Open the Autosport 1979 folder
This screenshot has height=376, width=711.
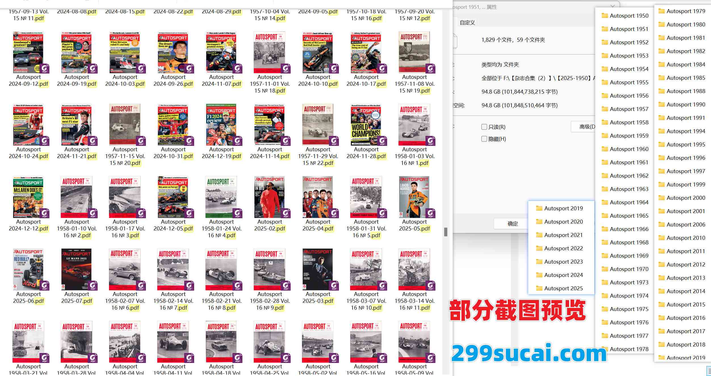685,11
